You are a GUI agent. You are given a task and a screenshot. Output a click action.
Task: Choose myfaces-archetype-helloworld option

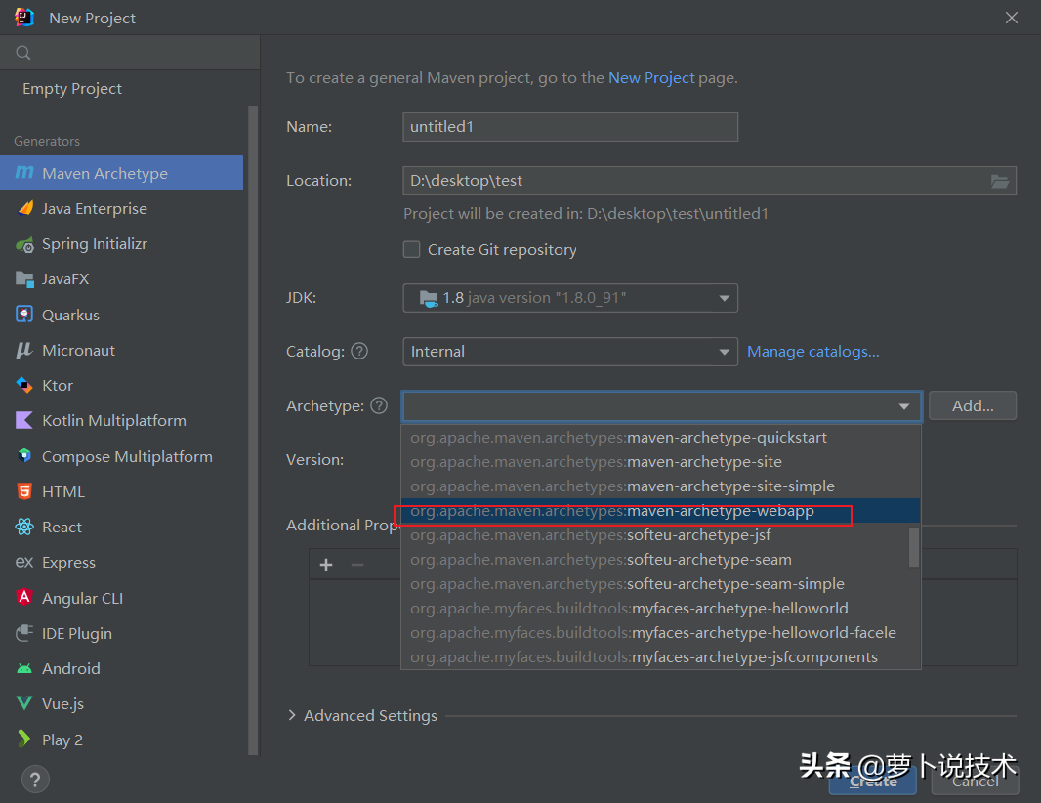660,609
